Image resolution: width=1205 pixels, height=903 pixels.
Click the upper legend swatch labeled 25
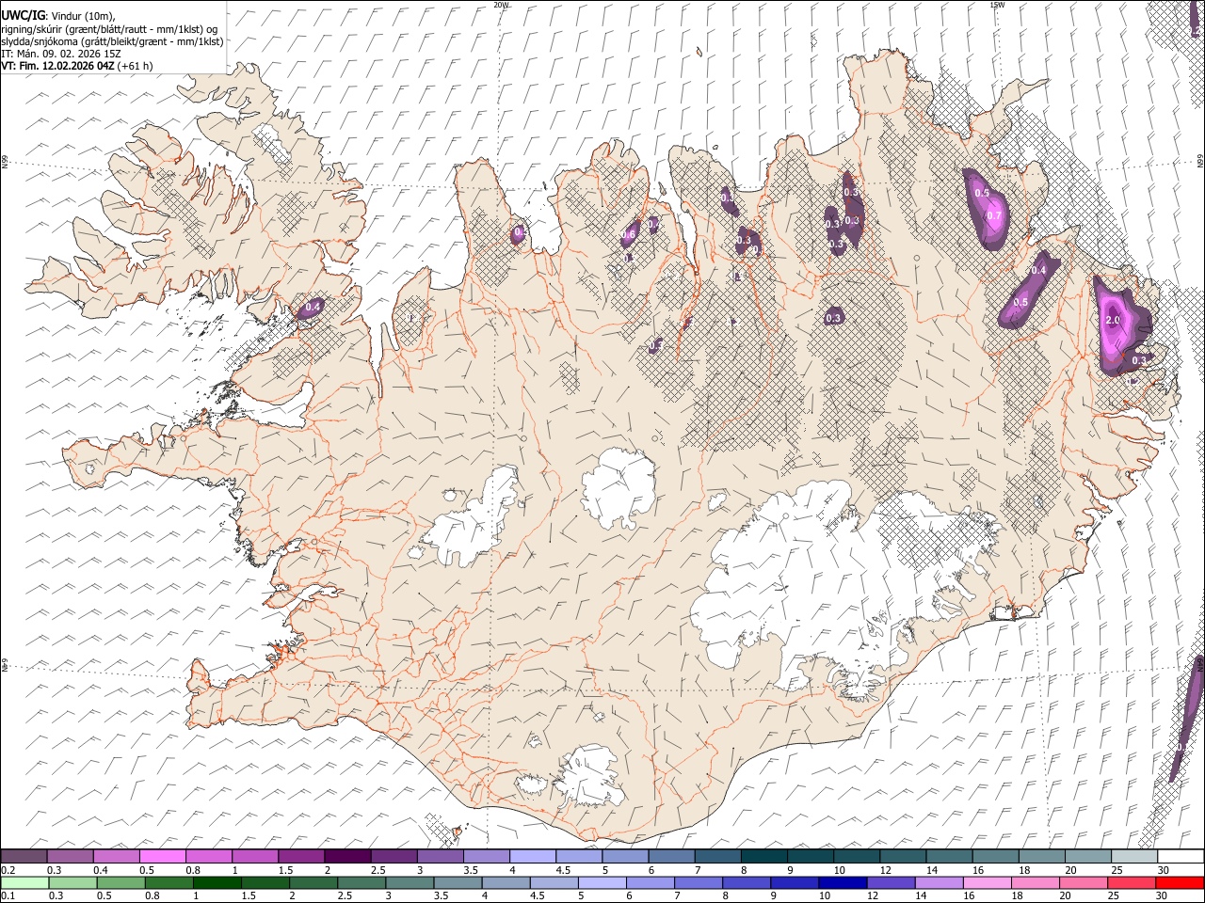click(x=1134, y=856)
